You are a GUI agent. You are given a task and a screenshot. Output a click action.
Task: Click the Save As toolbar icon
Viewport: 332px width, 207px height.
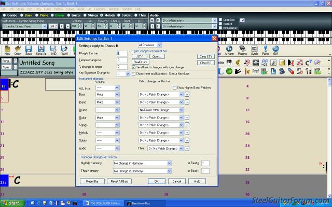41,50
